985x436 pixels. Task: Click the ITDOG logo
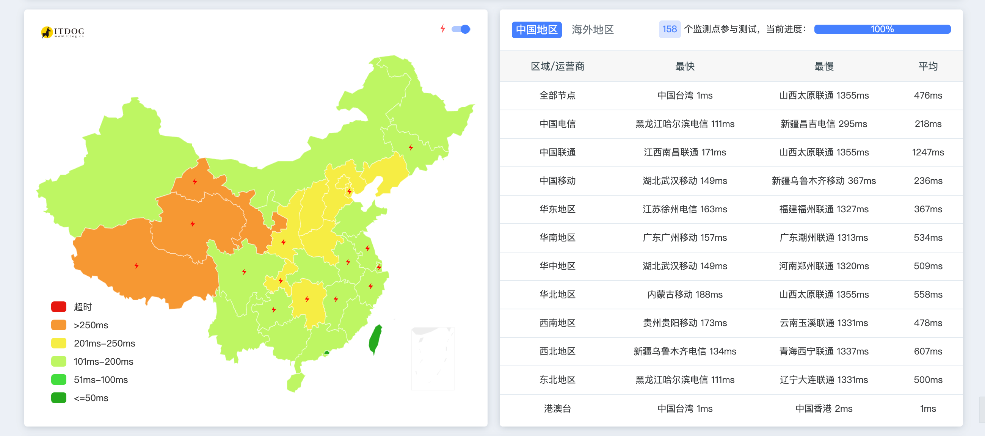(63, 32)
